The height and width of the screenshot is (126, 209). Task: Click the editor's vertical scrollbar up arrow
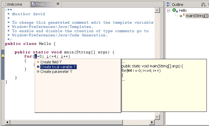pos(157,10)
